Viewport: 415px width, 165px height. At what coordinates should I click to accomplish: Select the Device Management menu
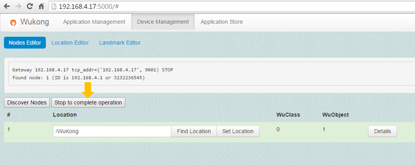[x=163, y=22]
